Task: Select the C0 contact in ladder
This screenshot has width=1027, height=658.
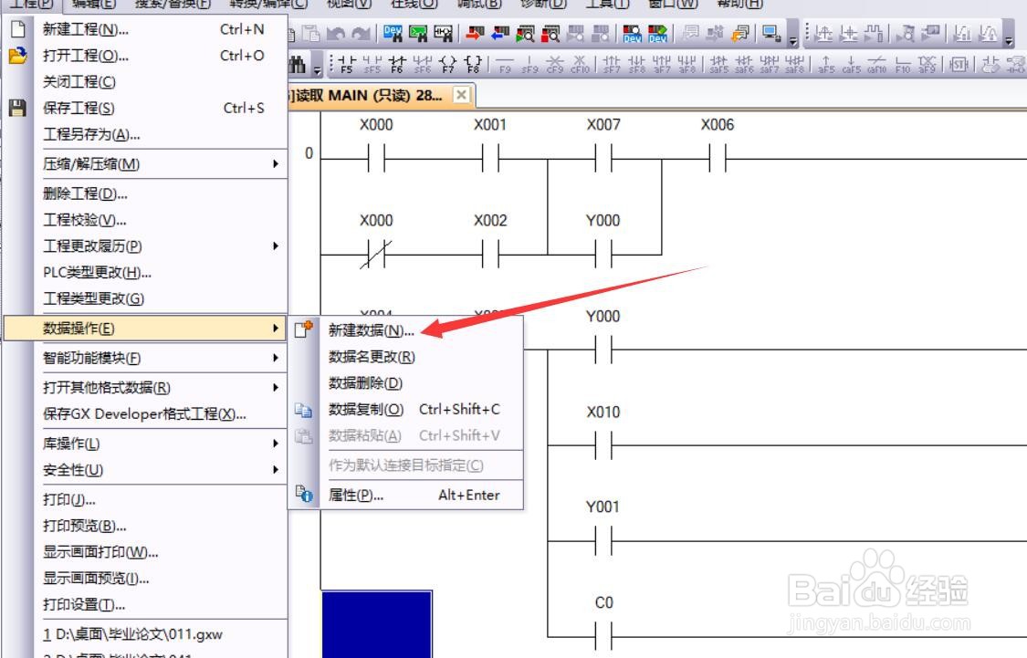Action: click(603, 636)
